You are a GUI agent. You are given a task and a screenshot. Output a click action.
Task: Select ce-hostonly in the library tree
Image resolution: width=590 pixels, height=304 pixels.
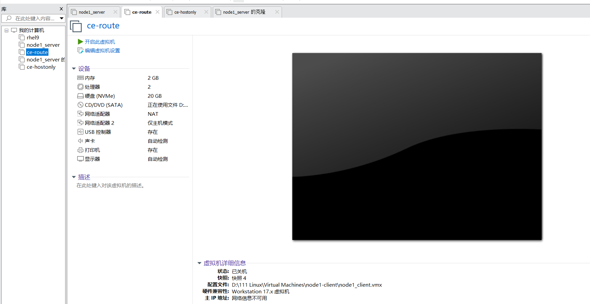point(41,67)
